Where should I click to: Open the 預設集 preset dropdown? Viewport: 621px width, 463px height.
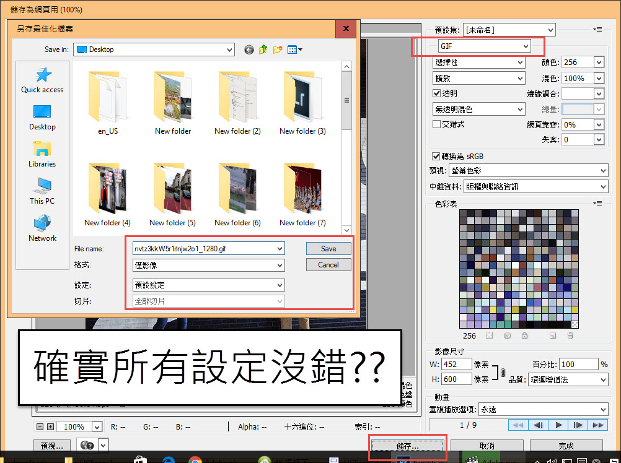click(x=509, y=30)
